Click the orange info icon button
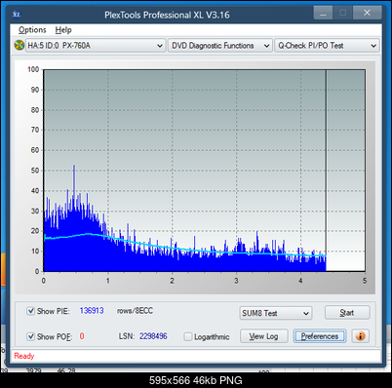 coord(360,335)
